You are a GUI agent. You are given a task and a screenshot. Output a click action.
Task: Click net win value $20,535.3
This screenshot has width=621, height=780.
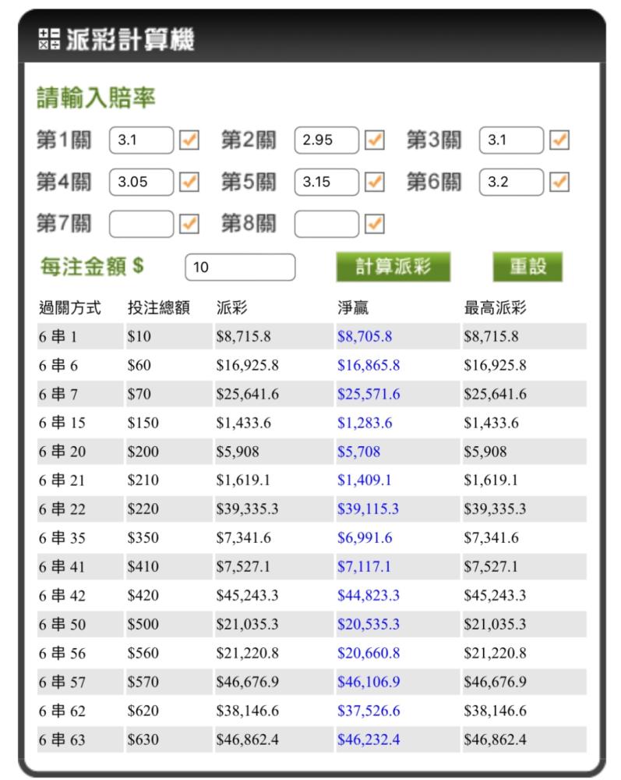click(368, 624)
